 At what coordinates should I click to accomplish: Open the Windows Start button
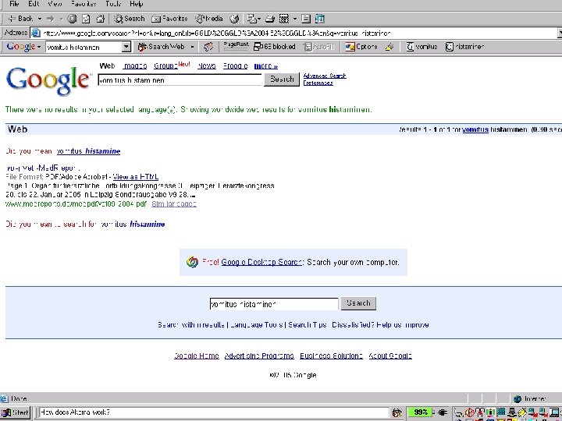point(15,412)
